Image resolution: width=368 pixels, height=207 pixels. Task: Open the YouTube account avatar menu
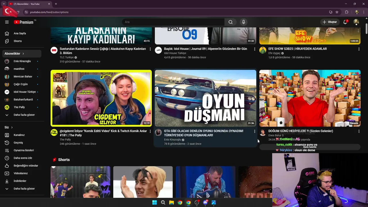(356, 22)
